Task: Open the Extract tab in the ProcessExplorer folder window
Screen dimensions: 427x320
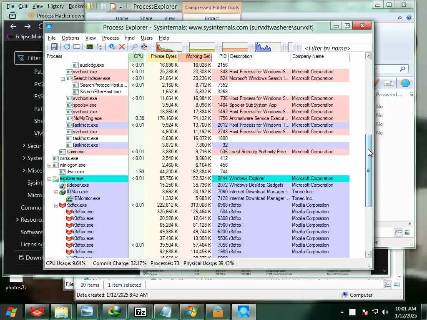Action: click(212, 18)
